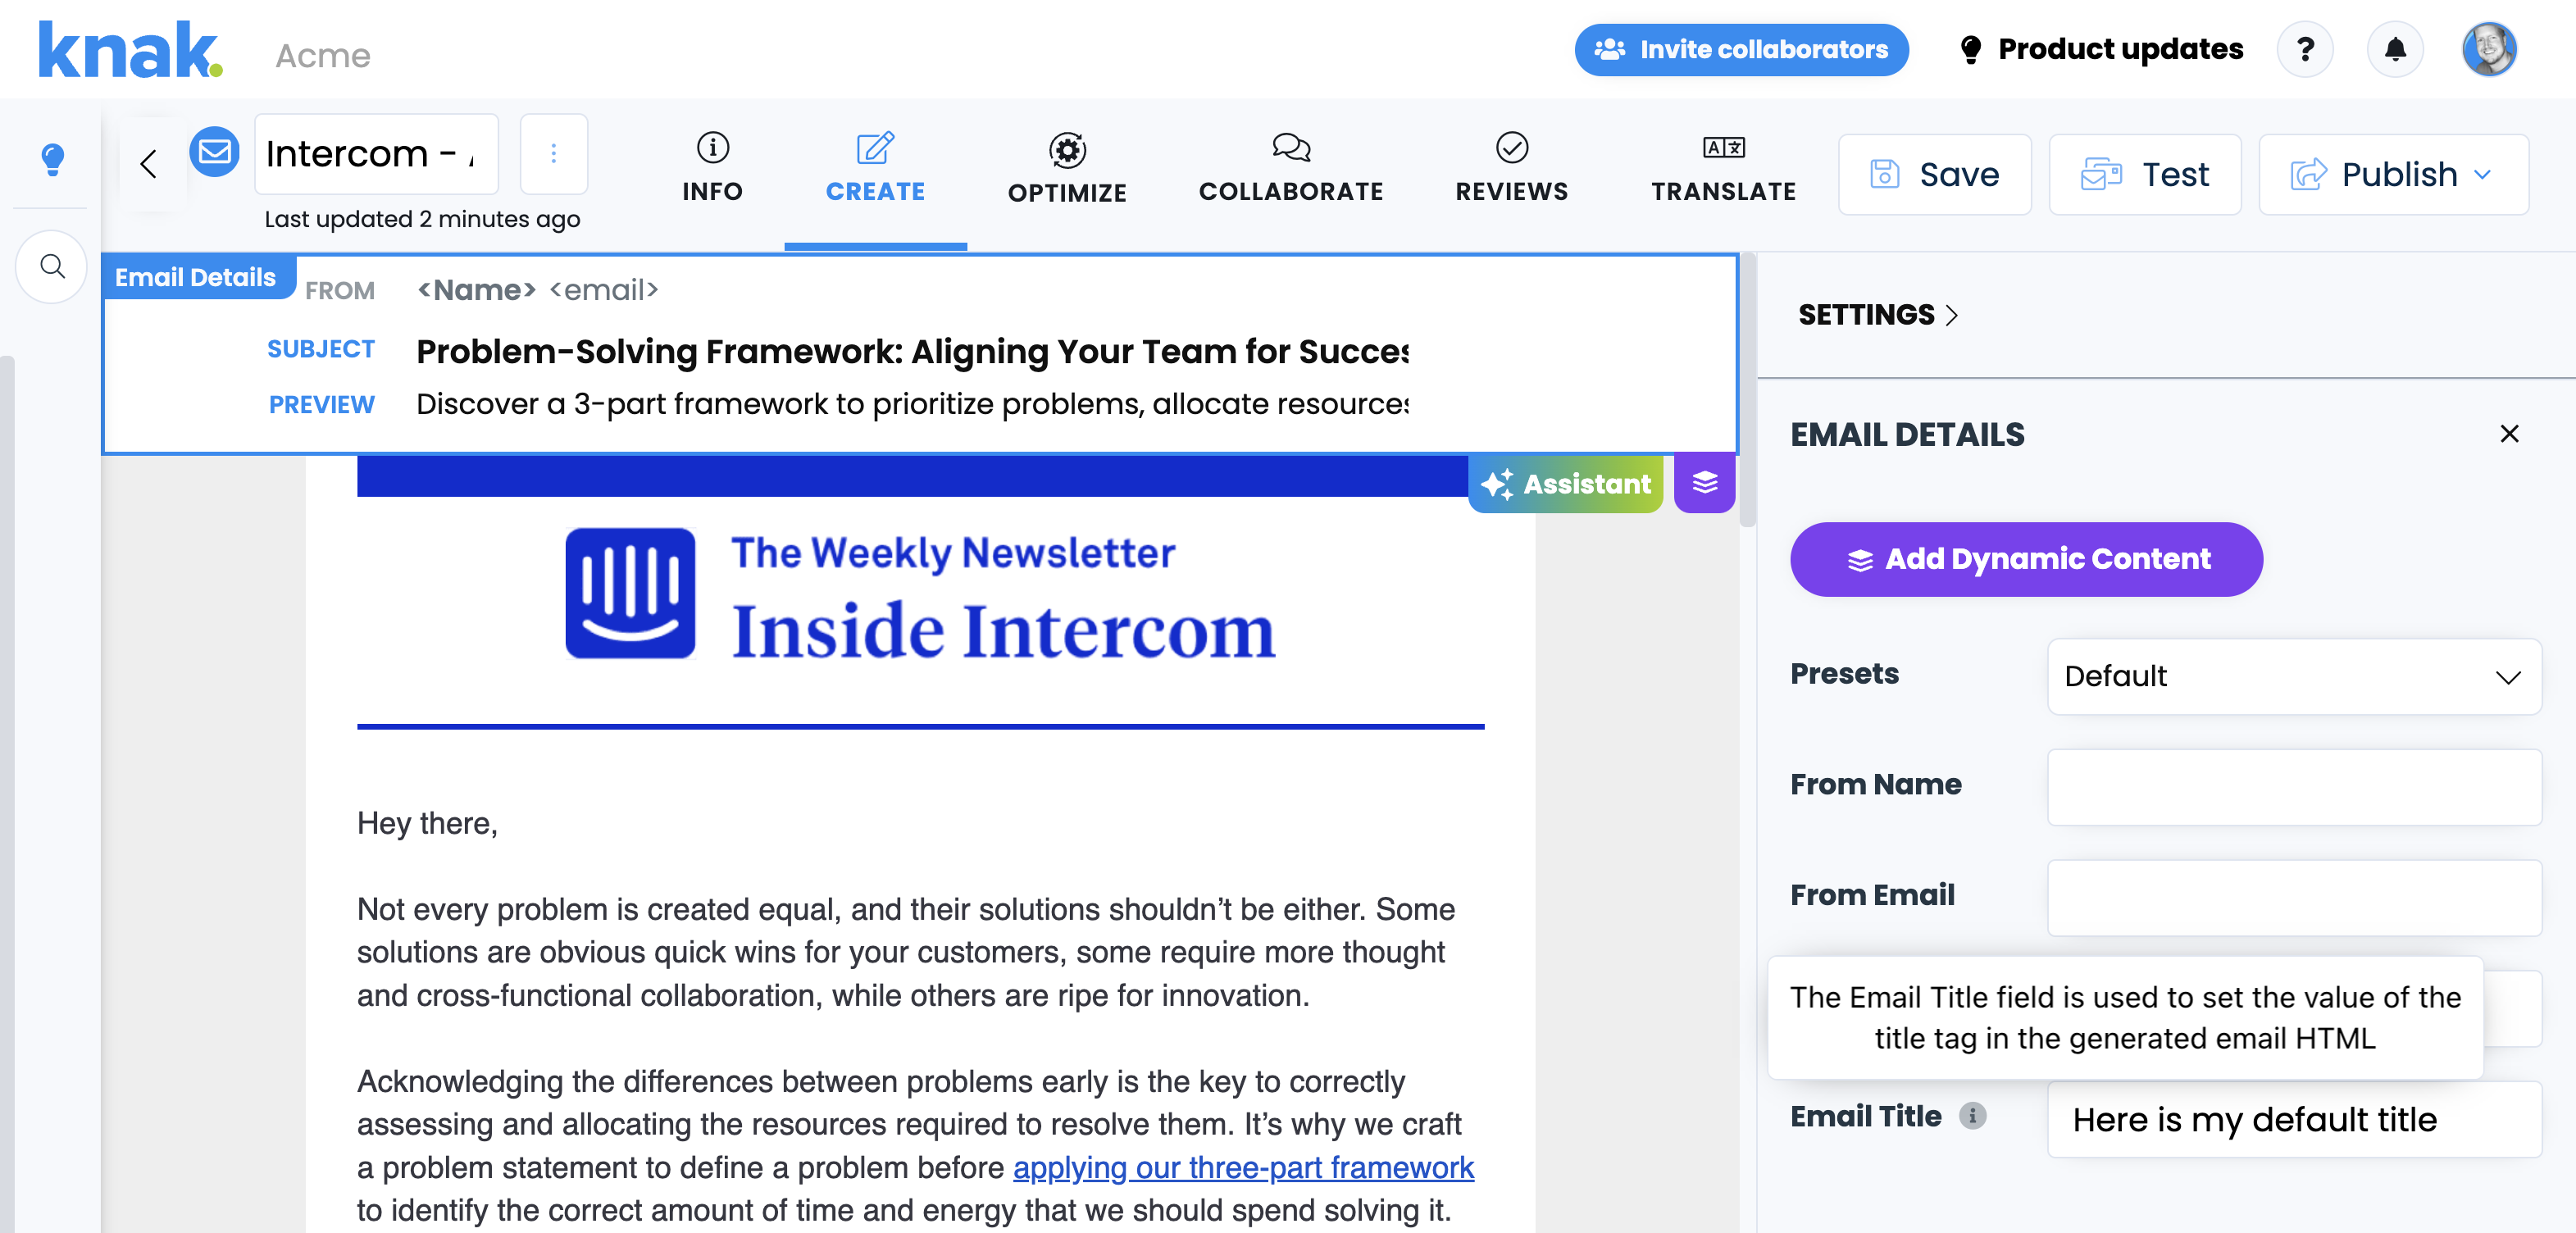This screenshot has width=2576, height=1233.
Task: Open the user profile avatar
Action: (2489, 50)
